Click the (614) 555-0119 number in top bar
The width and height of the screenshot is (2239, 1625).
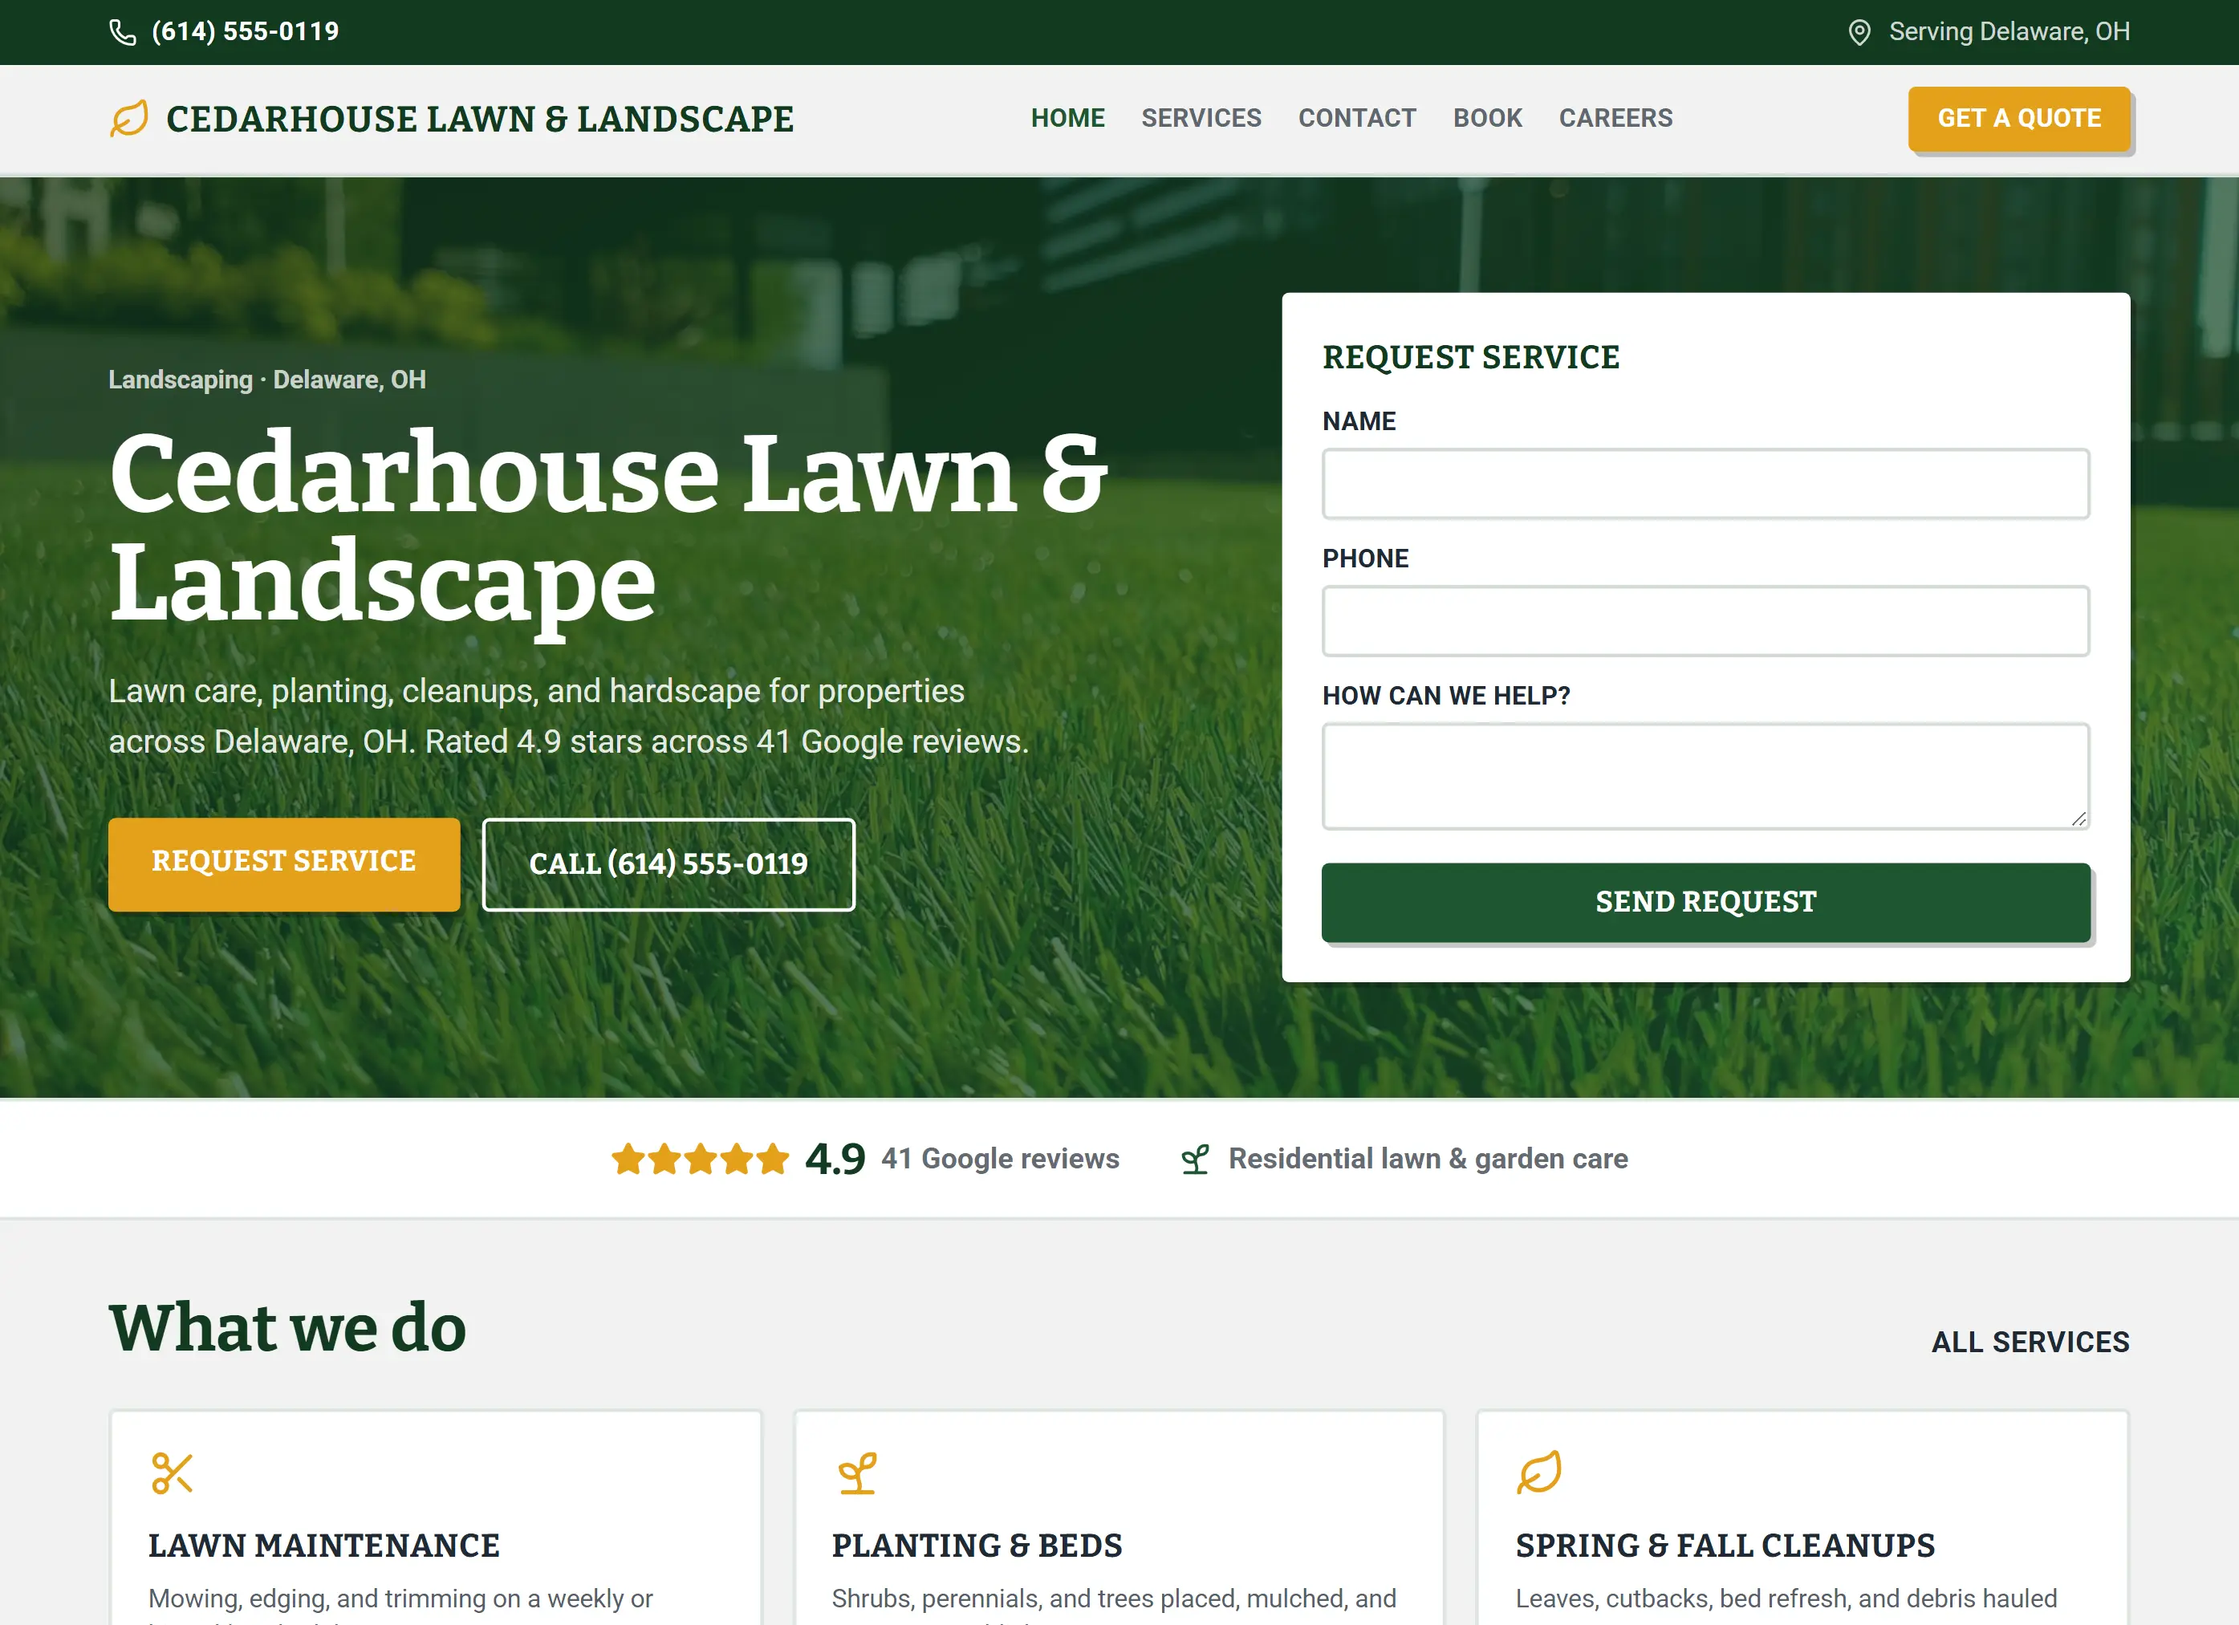coord(245,31)
